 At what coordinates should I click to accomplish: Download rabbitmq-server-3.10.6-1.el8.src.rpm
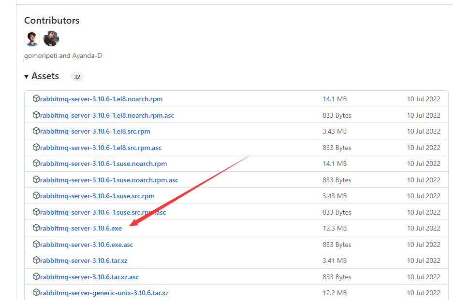point(95,131)
